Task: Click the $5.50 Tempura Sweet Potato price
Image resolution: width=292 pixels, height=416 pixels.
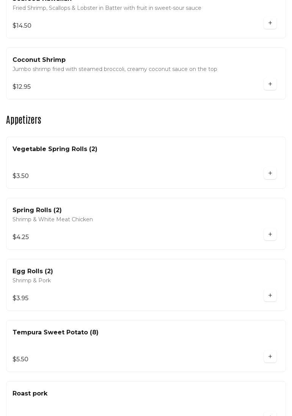Action: 20,359
